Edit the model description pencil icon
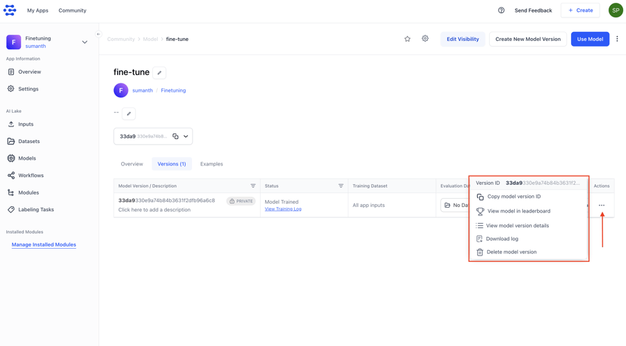This screenshot has height=346, width=626. 129,113
